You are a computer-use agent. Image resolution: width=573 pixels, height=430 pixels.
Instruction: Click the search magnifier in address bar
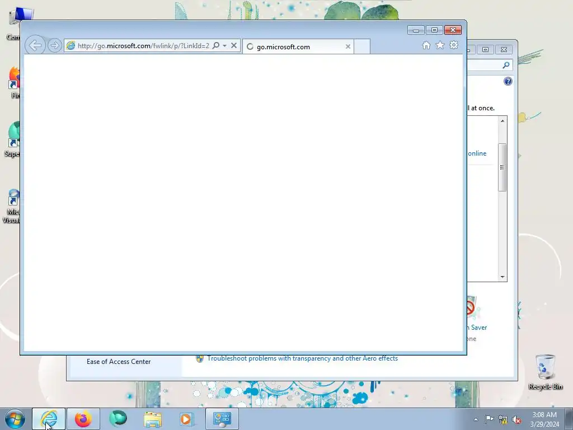(x=216, y=45)
